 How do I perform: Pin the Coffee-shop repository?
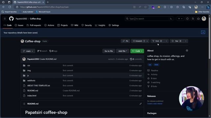point(125,41)
